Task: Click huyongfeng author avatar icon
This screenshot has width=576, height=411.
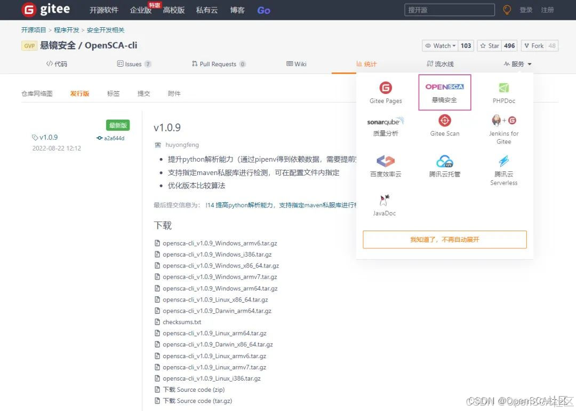Action: coord(158,145)
